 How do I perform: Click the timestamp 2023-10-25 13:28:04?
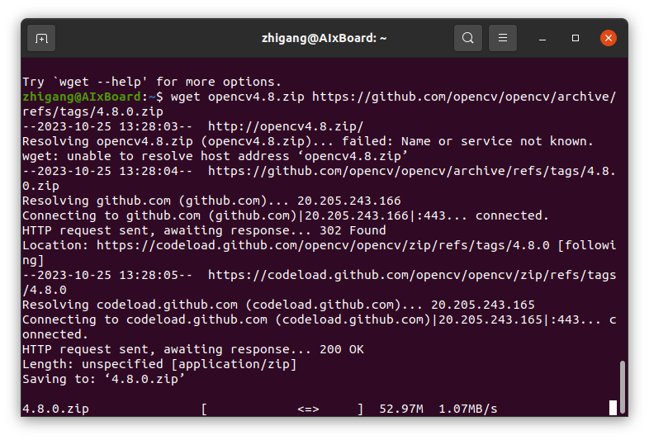pos(107,171)
